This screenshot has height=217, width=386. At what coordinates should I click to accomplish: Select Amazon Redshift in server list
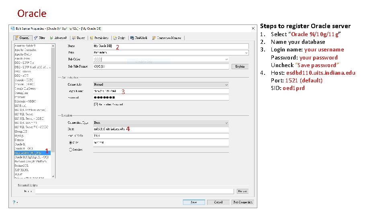point(25,46)
